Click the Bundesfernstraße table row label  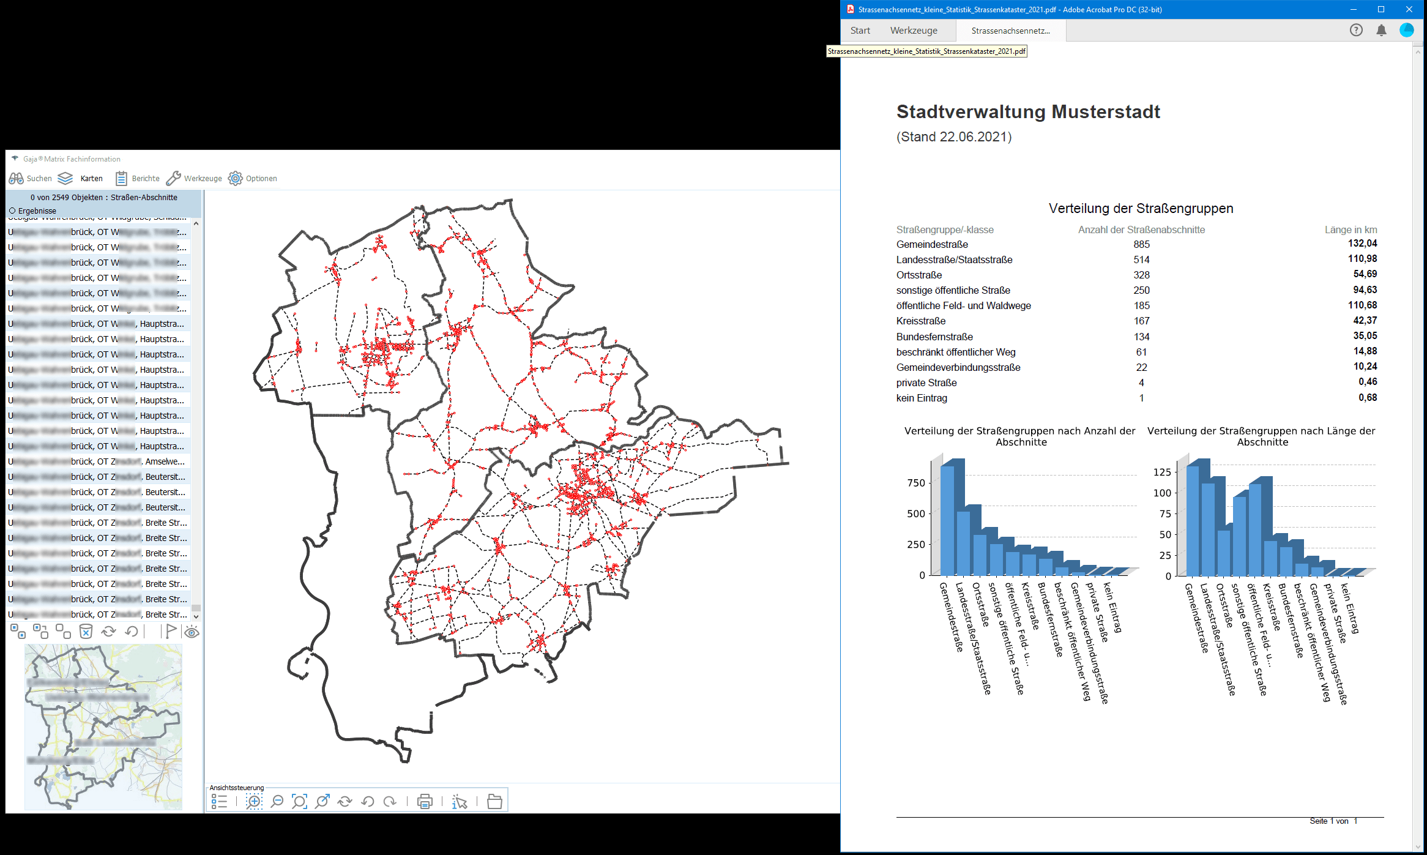934,337
